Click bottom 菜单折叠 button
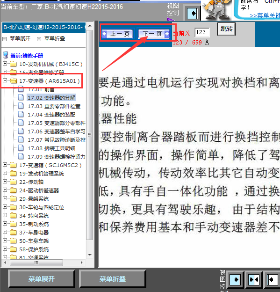 (112, 279)
